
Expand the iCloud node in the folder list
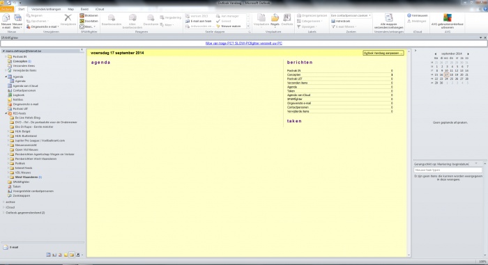(x=3, y=207)
